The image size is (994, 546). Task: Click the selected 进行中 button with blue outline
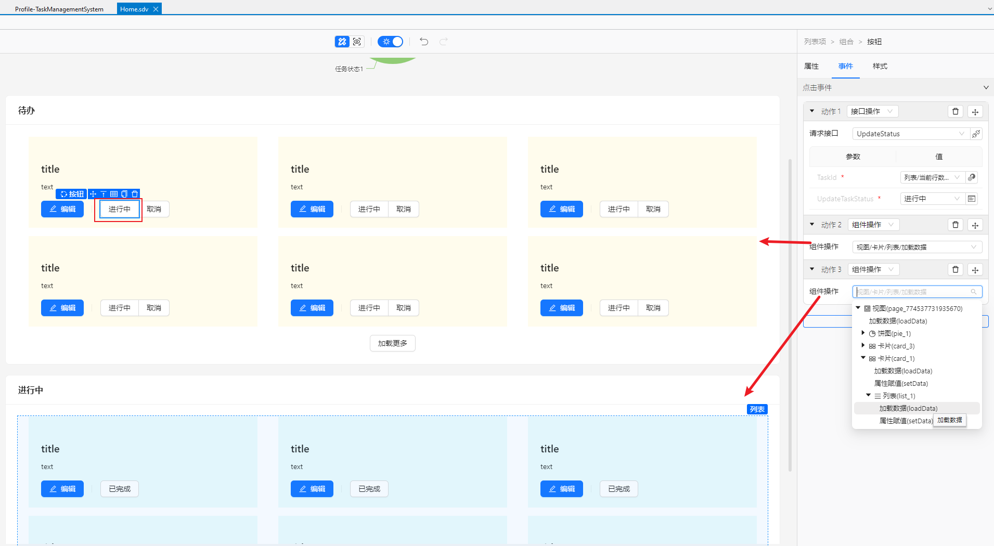[x=119, y=209]
